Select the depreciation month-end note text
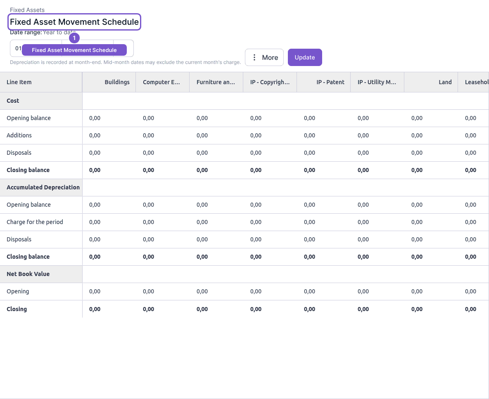This screenshot has width=489, height=399. click(126, 62)
